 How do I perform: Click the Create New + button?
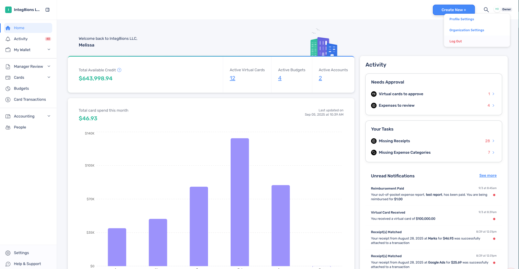click(454, 10)
